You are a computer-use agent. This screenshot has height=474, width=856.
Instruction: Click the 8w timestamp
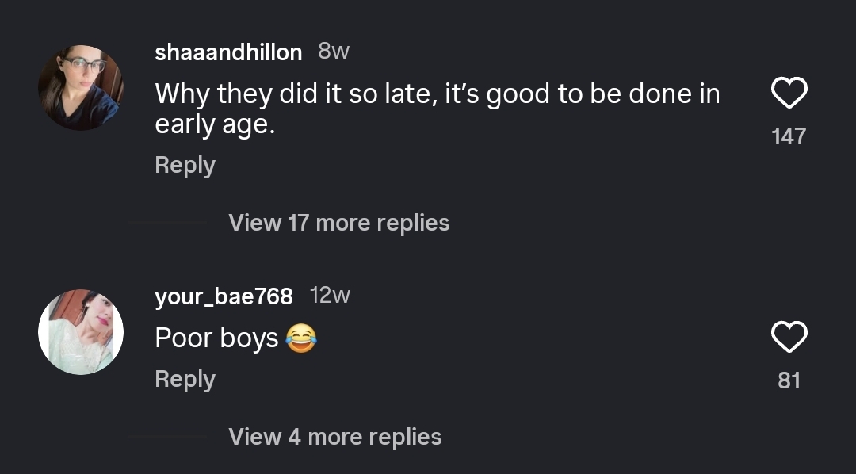334,52
